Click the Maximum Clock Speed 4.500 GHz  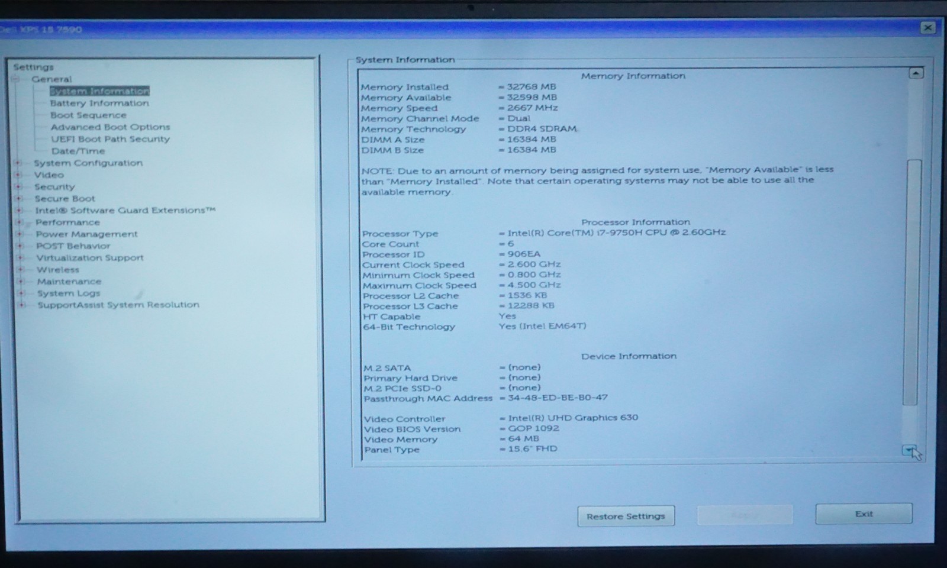tap(534, 285)
